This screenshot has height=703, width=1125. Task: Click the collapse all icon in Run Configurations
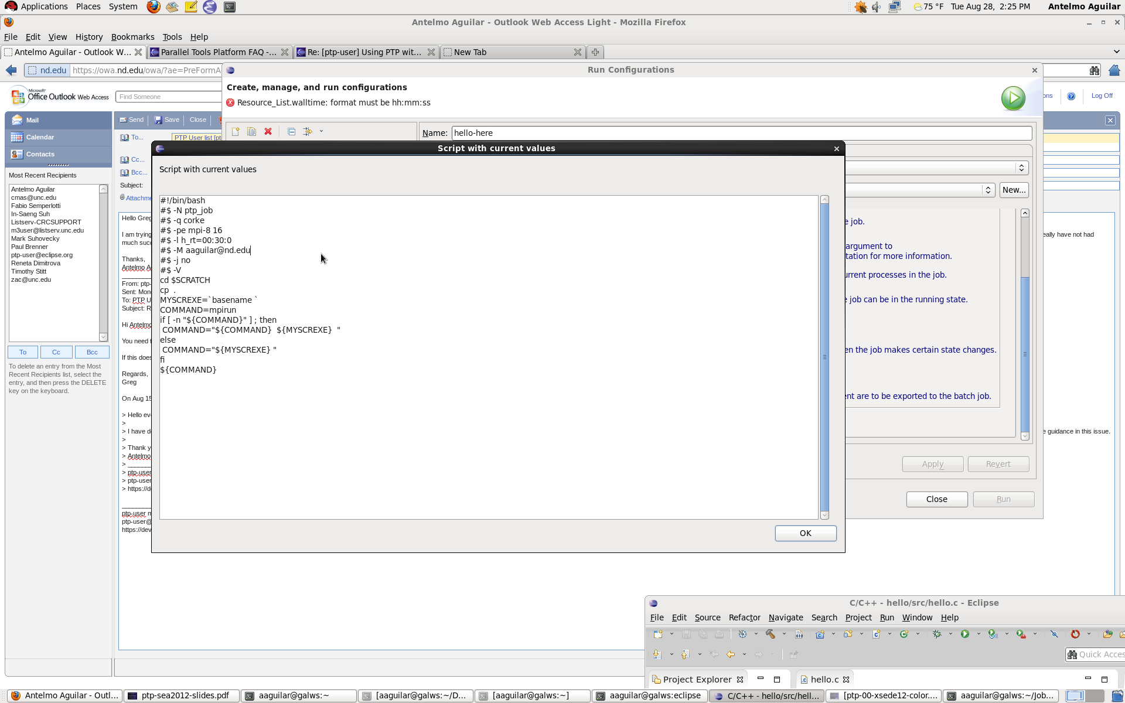[x=291, y=132]
